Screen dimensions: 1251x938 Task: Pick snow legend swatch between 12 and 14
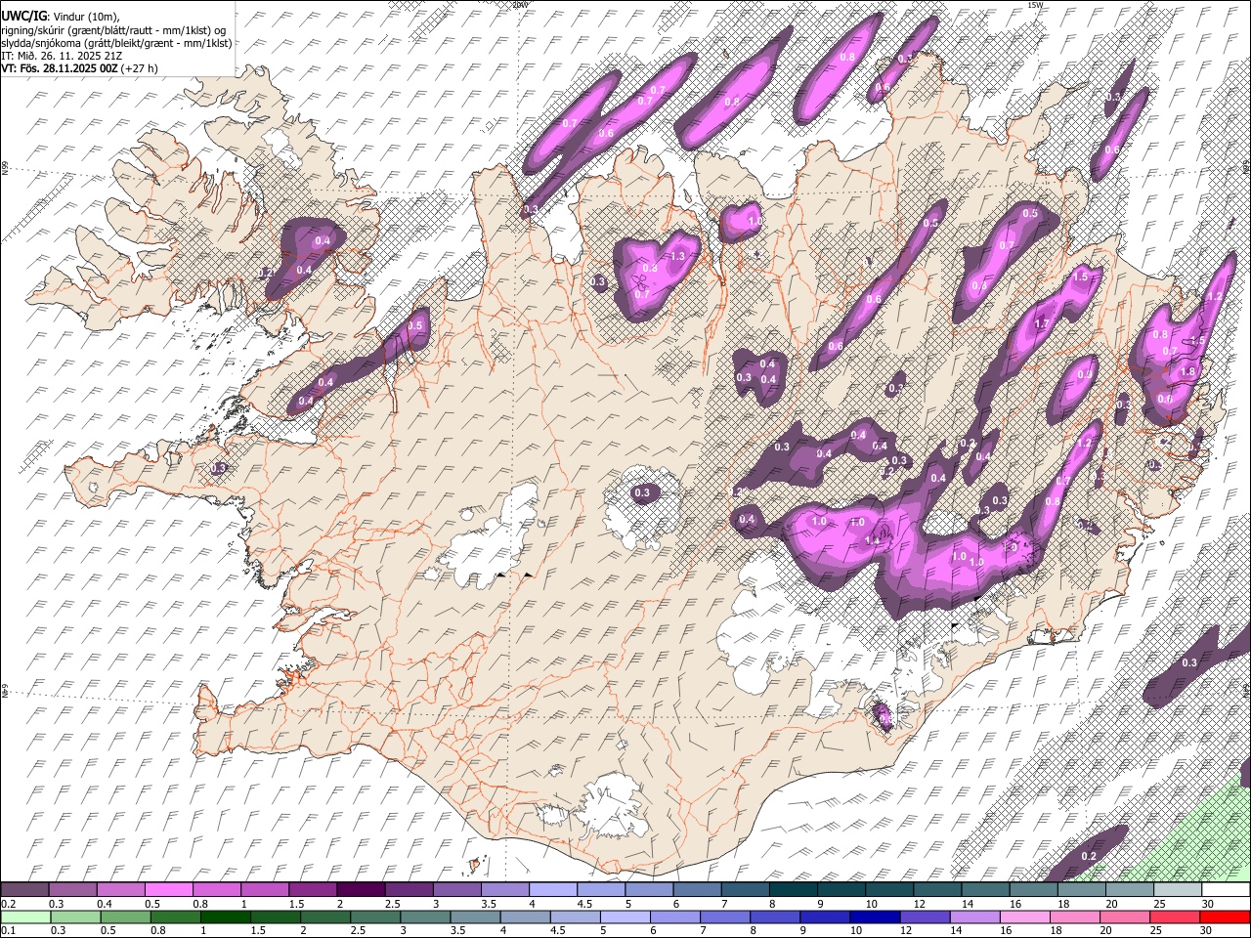click(936, 889)
